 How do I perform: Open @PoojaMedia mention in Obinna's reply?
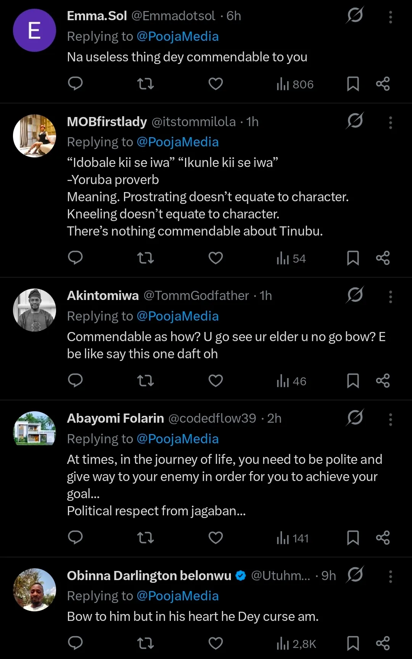[177, 596]
